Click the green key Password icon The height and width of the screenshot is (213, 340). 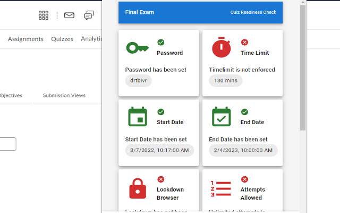(x=138, y=47)
